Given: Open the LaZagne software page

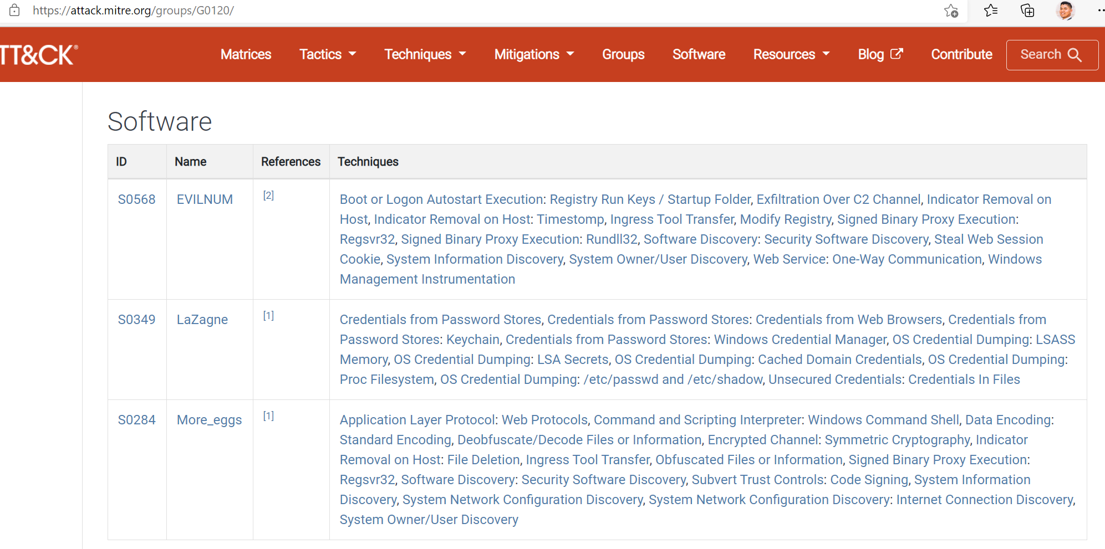Looking at the screenshot, I should point(202,319).
